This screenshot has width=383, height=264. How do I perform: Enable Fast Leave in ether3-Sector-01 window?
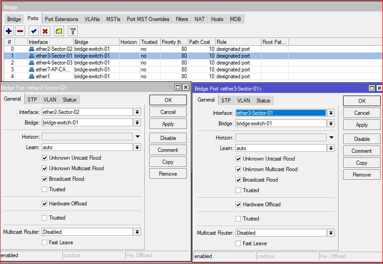(x=238, y=243)
